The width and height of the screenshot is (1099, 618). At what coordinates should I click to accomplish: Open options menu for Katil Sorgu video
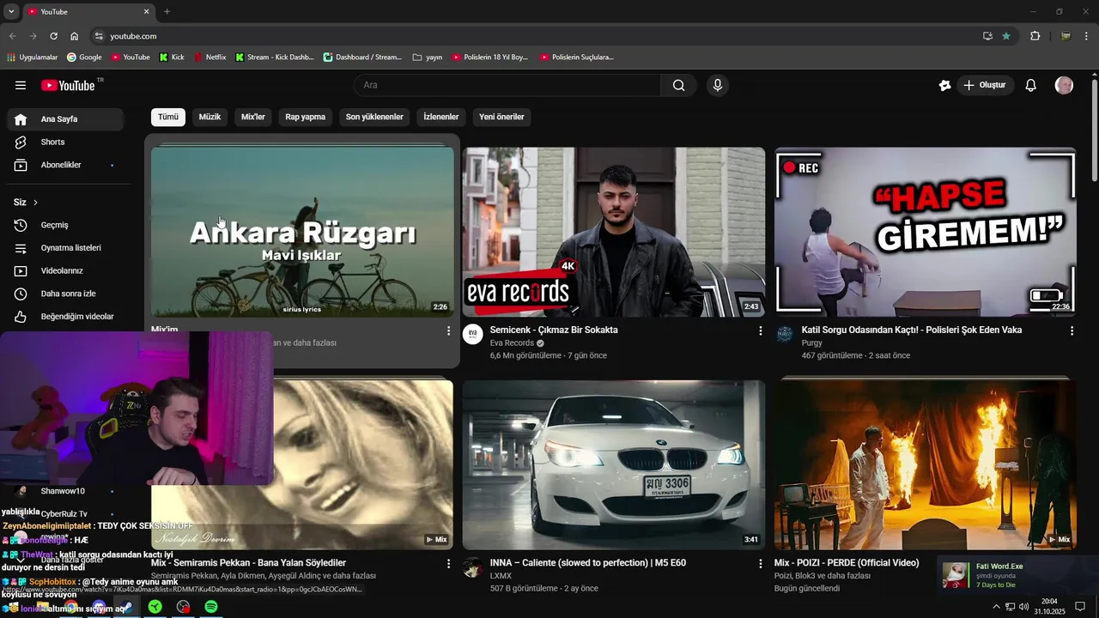(x=1072, y=330)
